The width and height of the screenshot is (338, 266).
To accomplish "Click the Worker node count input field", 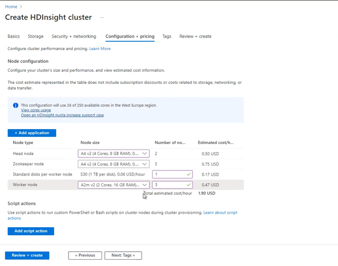I will coord(169,185).
